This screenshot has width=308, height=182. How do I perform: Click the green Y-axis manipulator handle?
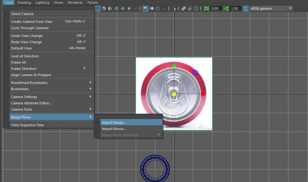(x=174, y=66)
